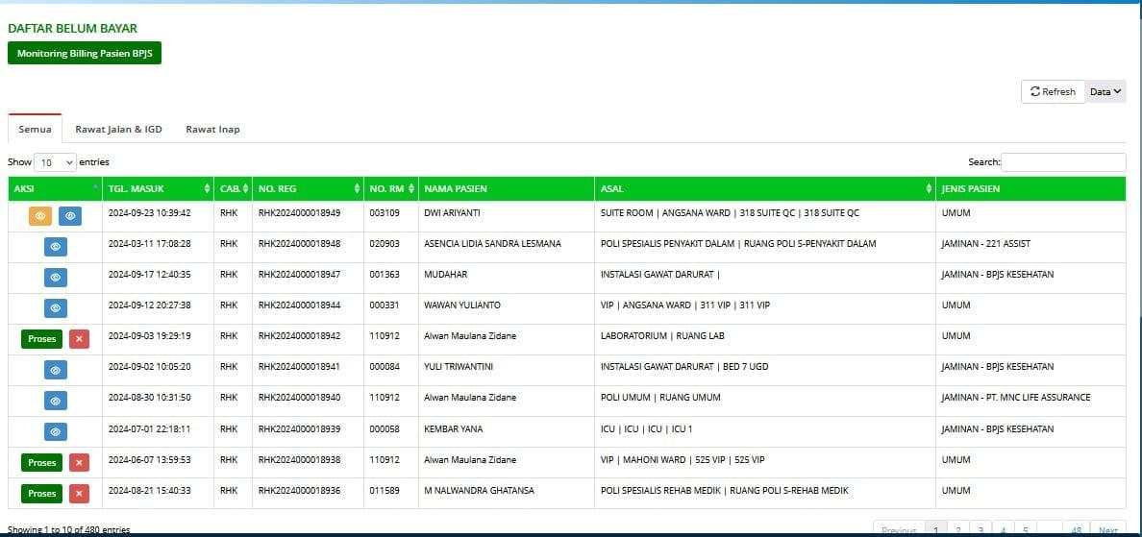Click Monitoring Billing Pasien BPJS button
The height and width of the screenshot is (537, 1142).
pyautogui.click(x=85, y=54)
